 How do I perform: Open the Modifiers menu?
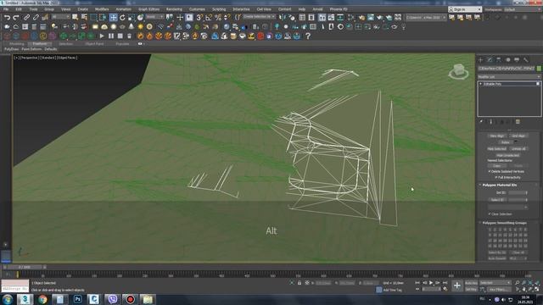[x=102, y=9]
